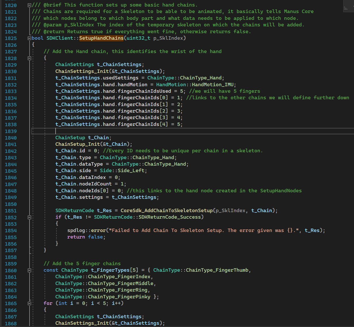Click the t_FingerTypes[5] array name
354x327 pixels.
coord(115,270)
